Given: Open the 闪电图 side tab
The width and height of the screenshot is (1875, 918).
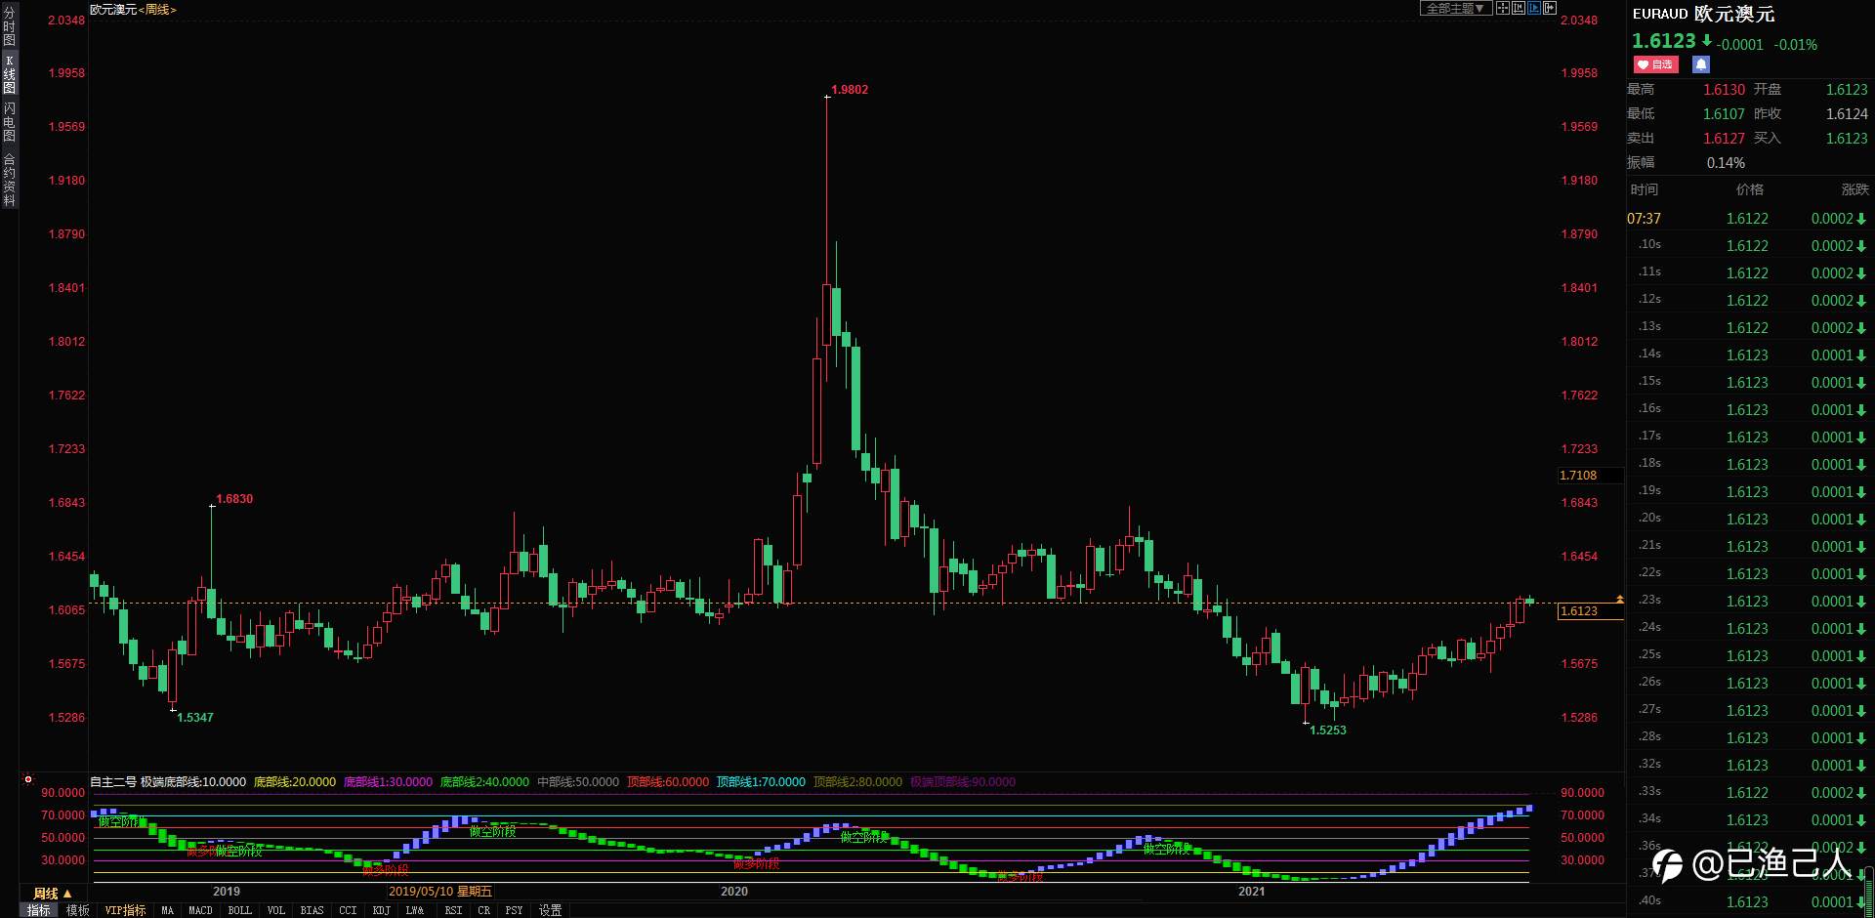Looking at the screenshot, I should click(x=9, y=122).
